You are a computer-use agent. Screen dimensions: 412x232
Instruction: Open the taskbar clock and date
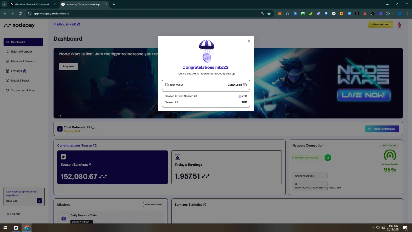click(393, 227)
